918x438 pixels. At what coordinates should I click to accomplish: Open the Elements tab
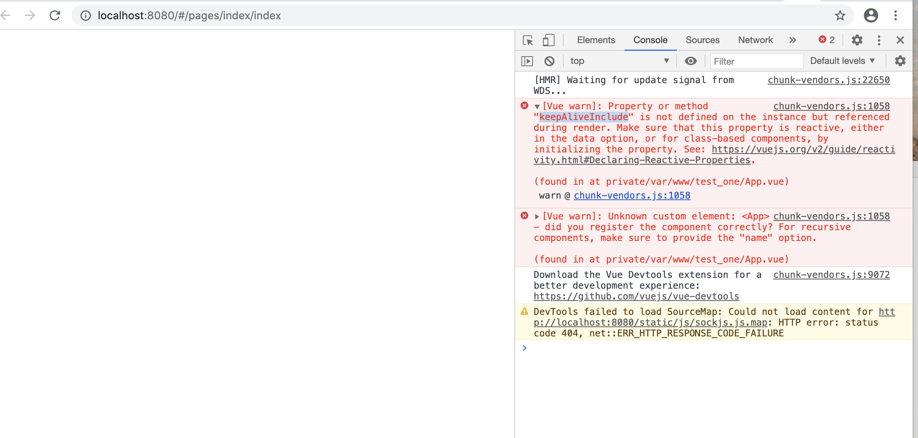click(x=596, y=40)
